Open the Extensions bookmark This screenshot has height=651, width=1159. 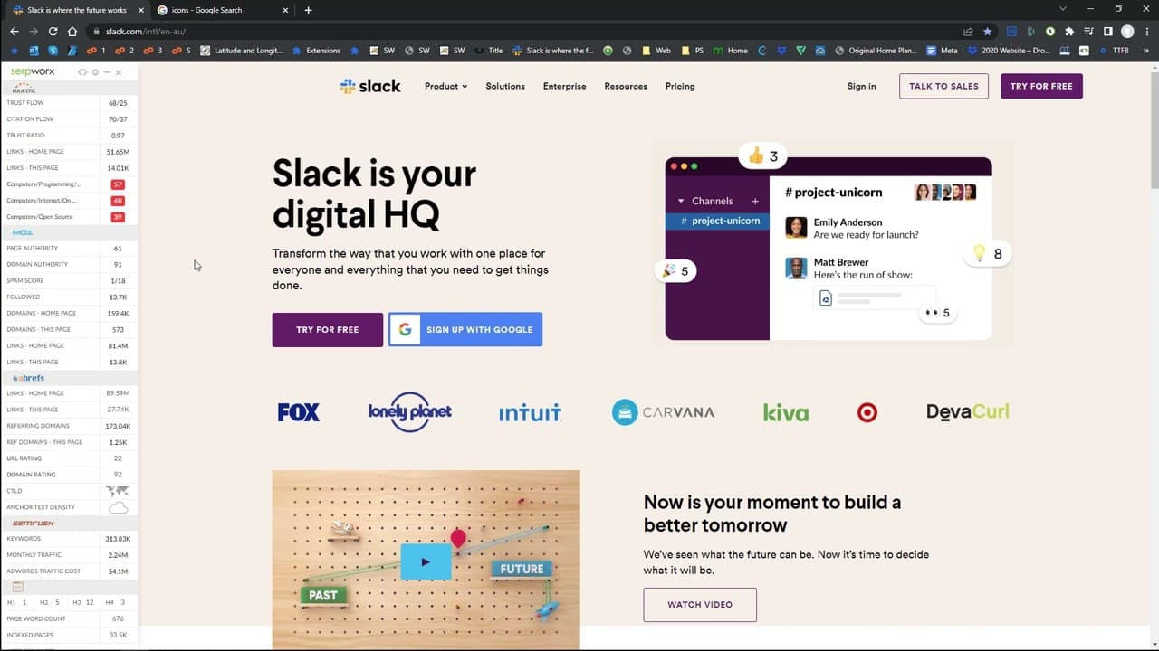click(316, 51)
